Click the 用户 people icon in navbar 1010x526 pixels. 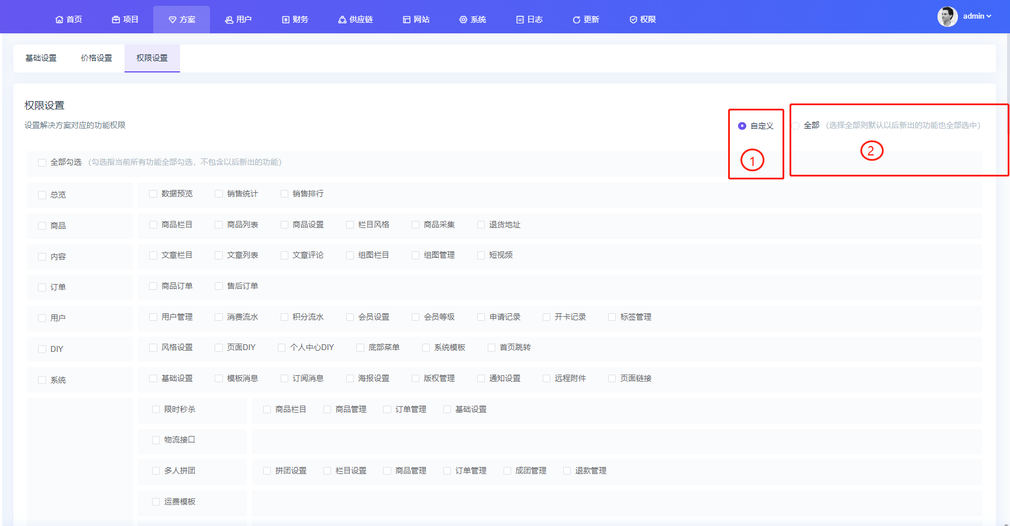click(x=229, y=20)
